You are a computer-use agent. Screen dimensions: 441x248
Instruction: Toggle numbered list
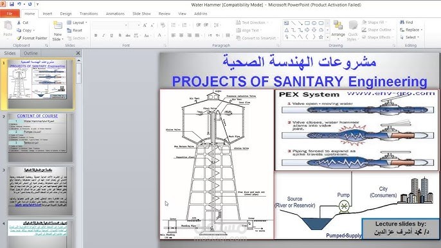click(x=185, y=25)
